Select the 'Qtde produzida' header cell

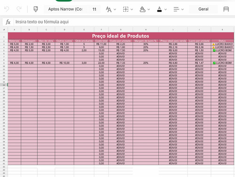click(84, 41)
